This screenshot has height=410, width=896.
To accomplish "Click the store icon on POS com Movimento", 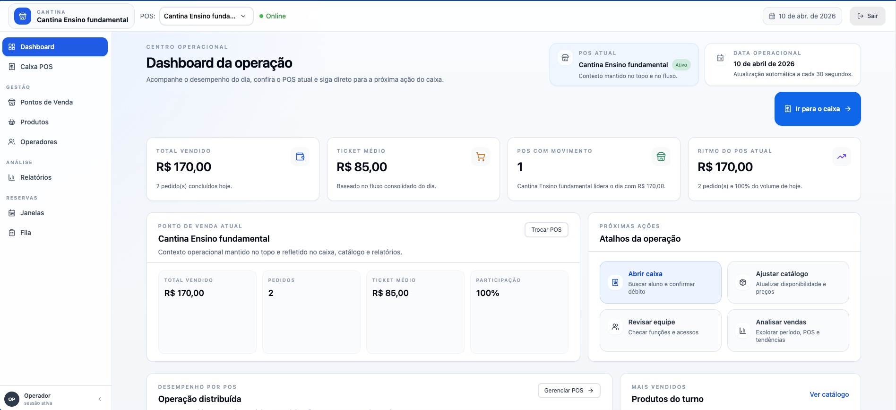I will click(x=661, y=157).
